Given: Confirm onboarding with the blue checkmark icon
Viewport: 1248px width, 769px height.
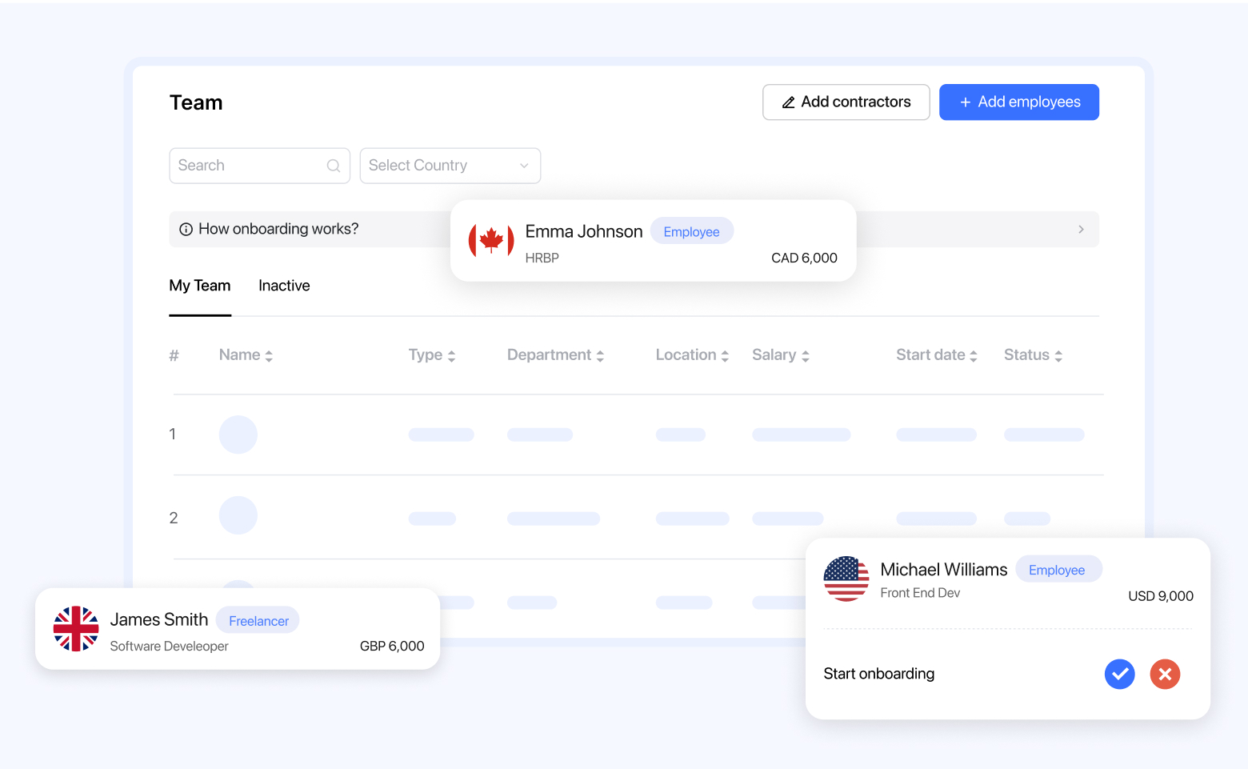Looking at the screenshot, I should [1119, 674].
